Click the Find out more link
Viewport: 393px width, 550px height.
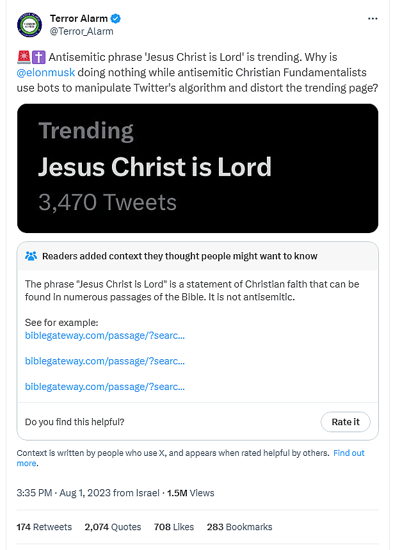[349, 453]
